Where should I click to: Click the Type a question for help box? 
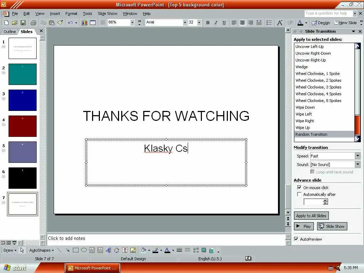[x=328, y=14]
